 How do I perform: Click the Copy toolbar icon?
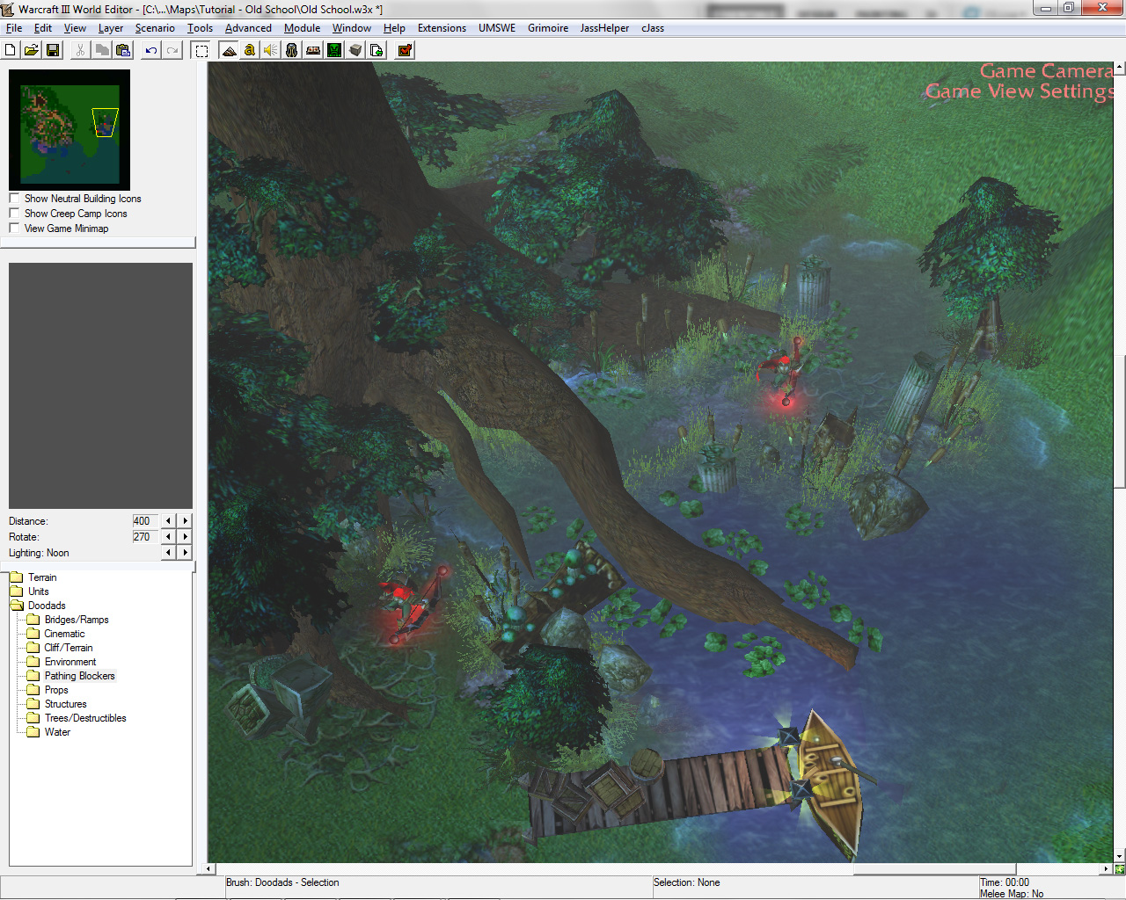[x=102, y=50]
